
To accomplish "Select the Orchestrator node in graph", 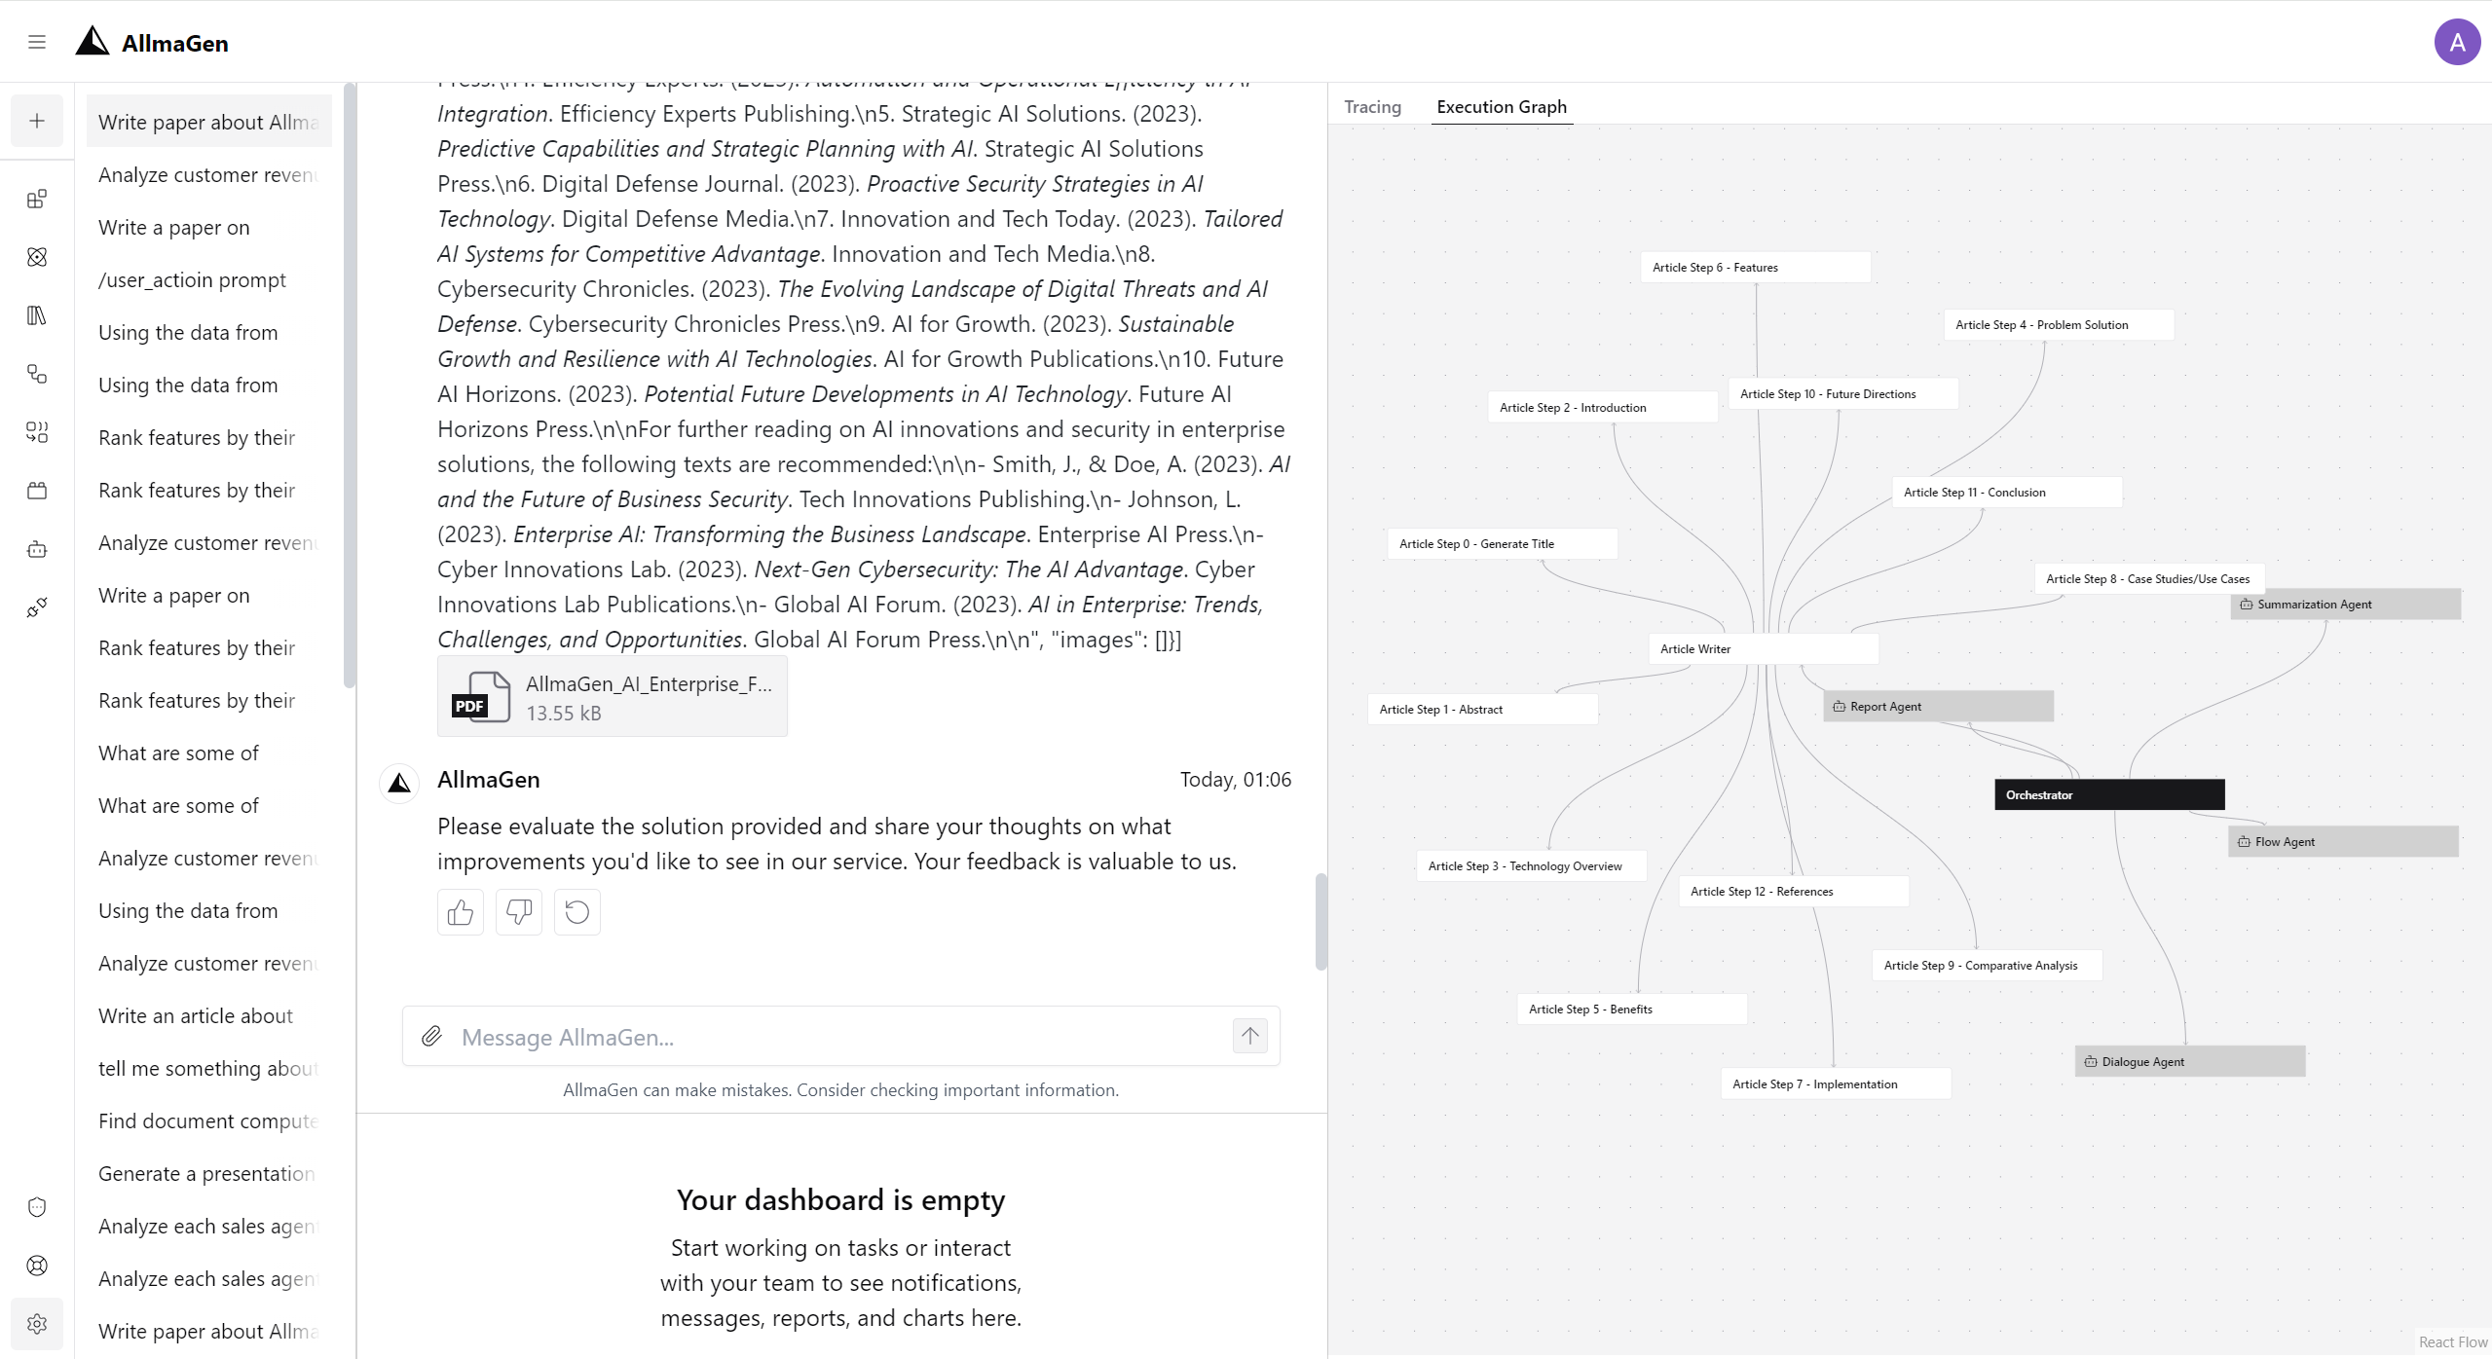I will point(2108,794).
